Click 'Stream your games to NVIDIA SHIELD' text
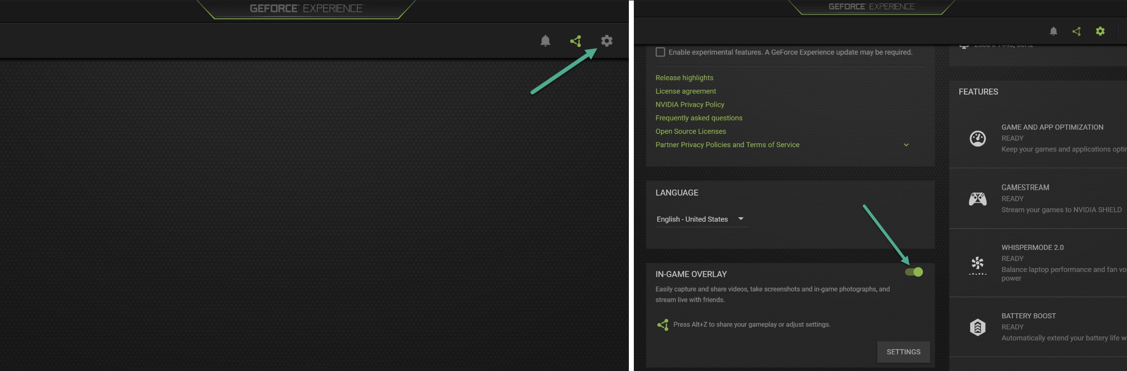This screenshot has width=1127, height=371. pos(1061,210)
